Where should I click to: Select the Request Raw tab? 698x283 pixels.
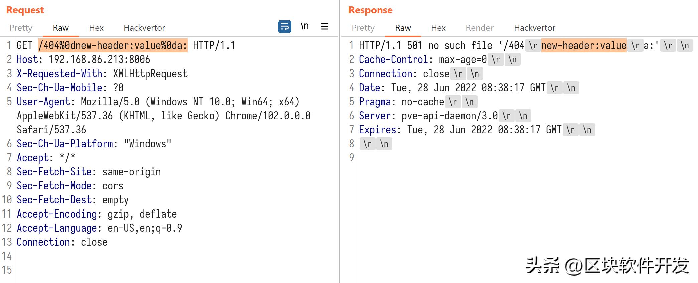(x=61, y=28)
